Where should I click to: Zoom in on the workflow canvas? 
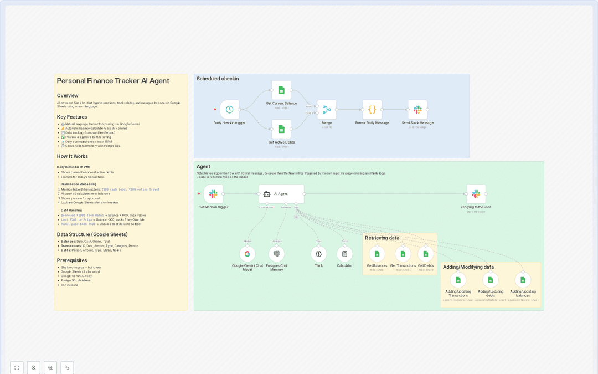click(x=34, y=367)
